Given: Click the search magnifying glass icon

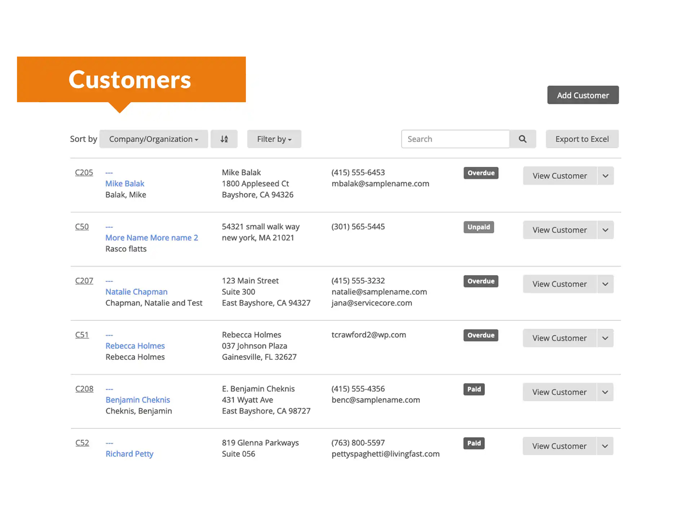Looking at the screenshot, I should pyautogui.click(x=523, y=139).
